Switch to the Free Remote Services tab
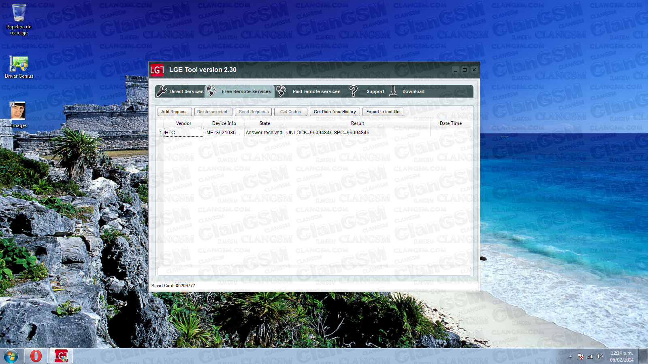 [x=239, y=91]
